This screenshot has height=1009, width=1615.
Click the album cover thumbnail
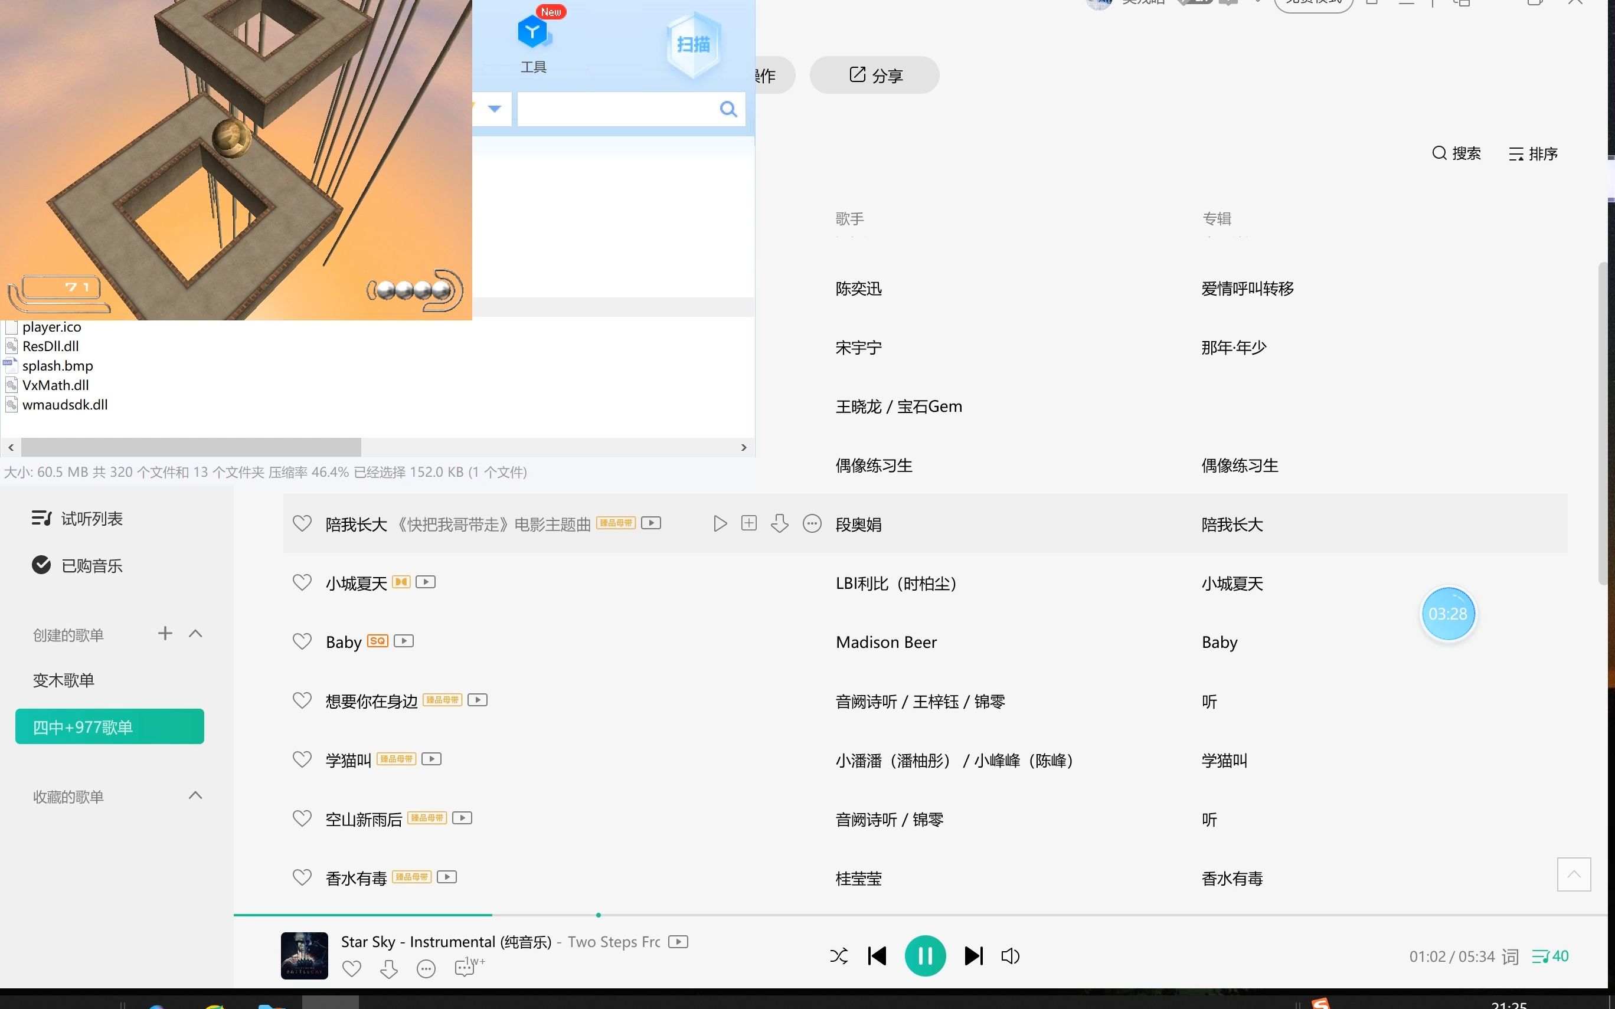coord(305,956)
